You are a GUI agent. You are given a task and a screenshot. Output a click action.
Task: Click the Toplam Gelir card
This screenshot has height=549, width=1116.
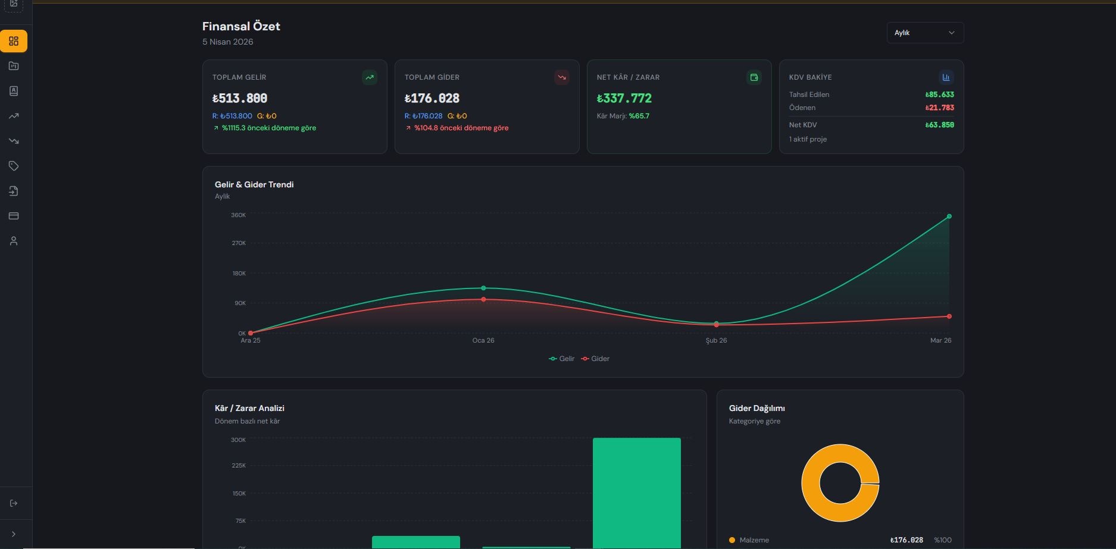(295, 107)
